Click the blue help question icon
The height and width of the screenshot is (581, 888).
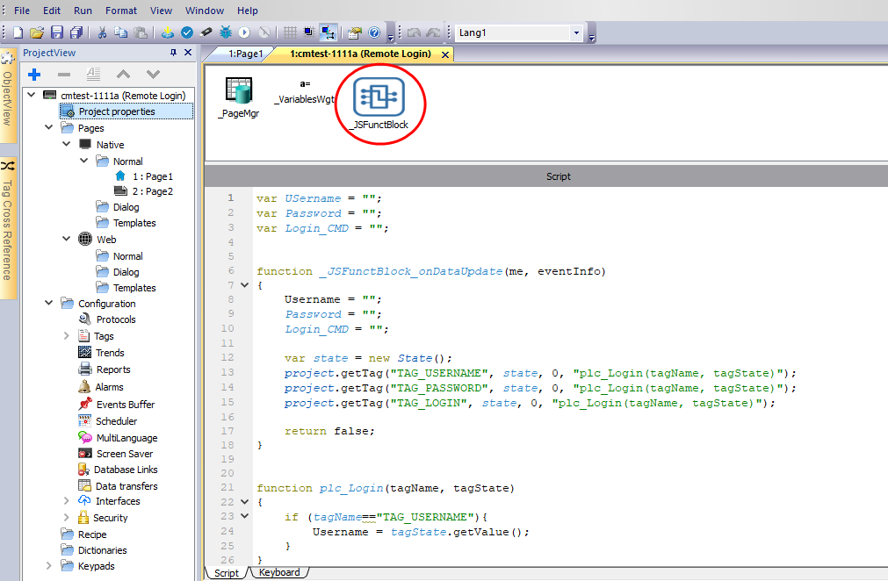click(374, 32)
